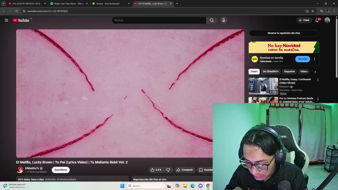Click the 'Crear' button
The height and width of the screenshot is (190, 338).
(x=304, y=20)
